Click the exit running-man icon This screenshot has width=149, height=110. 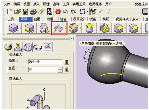(x=49, y=12)
